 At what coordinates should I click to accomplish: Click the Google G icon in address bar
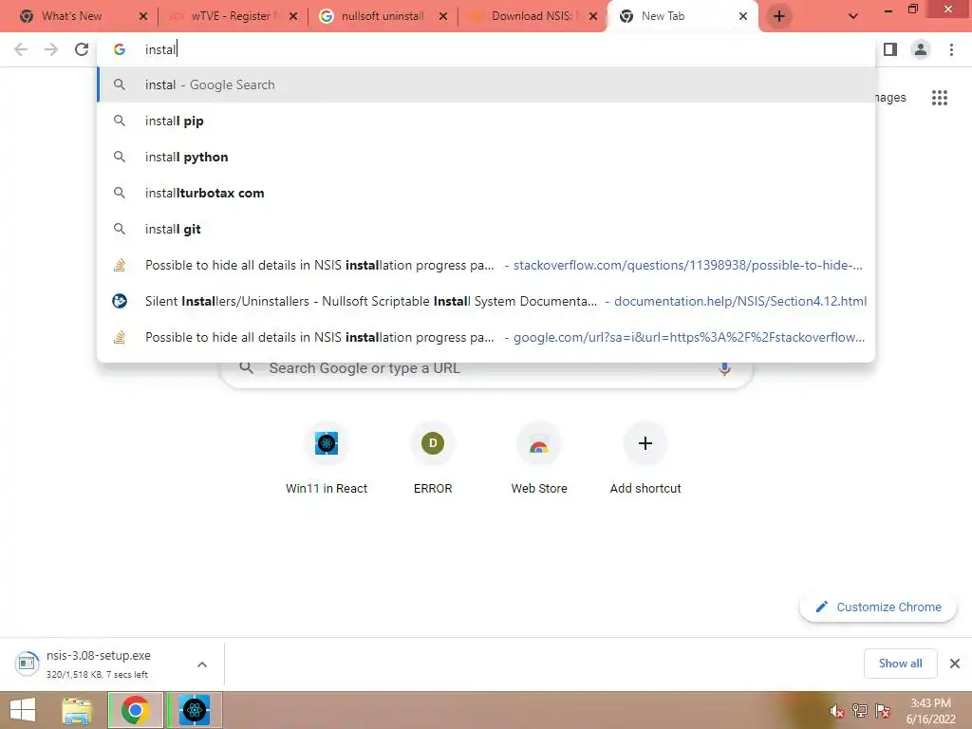pyautogui.click(x=120, y=49)
